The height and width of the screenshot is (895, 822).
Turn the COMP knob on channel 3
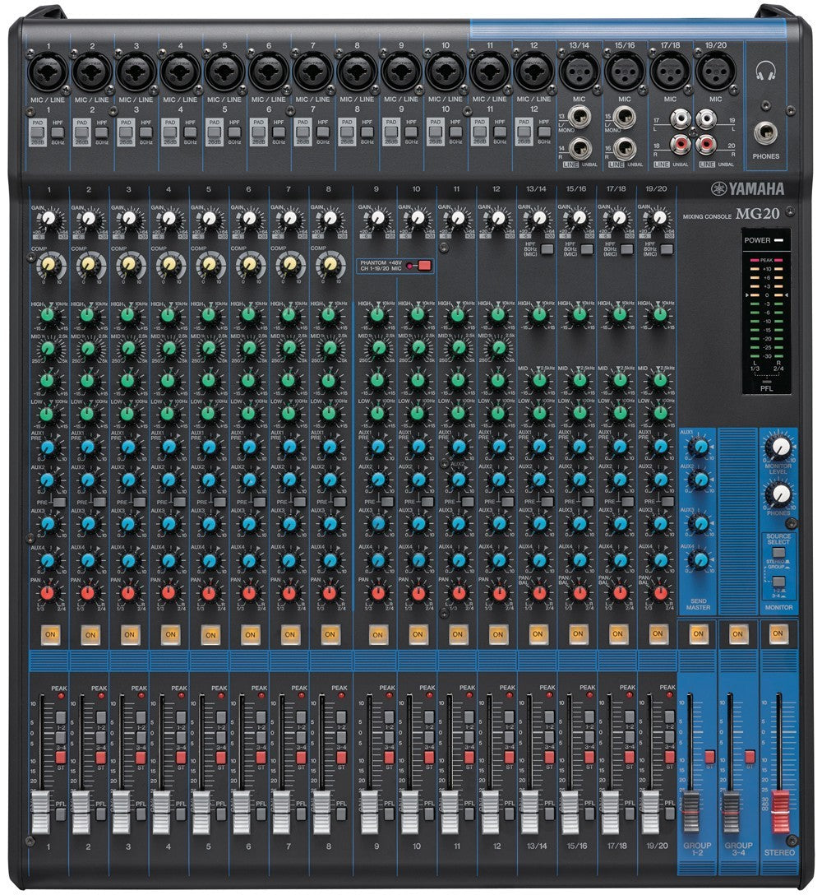(x=130, y=263)
